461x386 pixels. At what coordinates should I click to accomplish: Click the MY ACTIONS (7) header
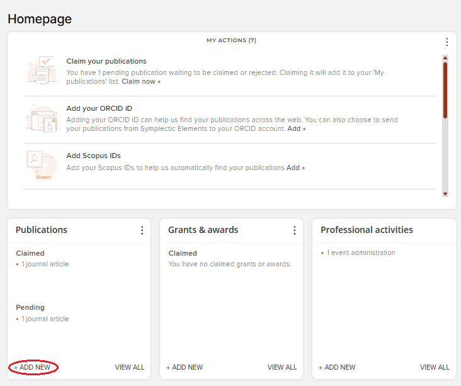231,40
